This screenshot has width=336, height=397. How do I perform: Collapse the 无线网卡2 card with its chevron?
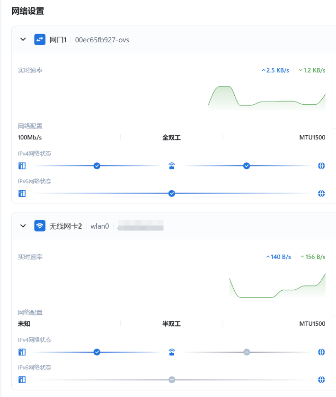click(x=23, y=226)
